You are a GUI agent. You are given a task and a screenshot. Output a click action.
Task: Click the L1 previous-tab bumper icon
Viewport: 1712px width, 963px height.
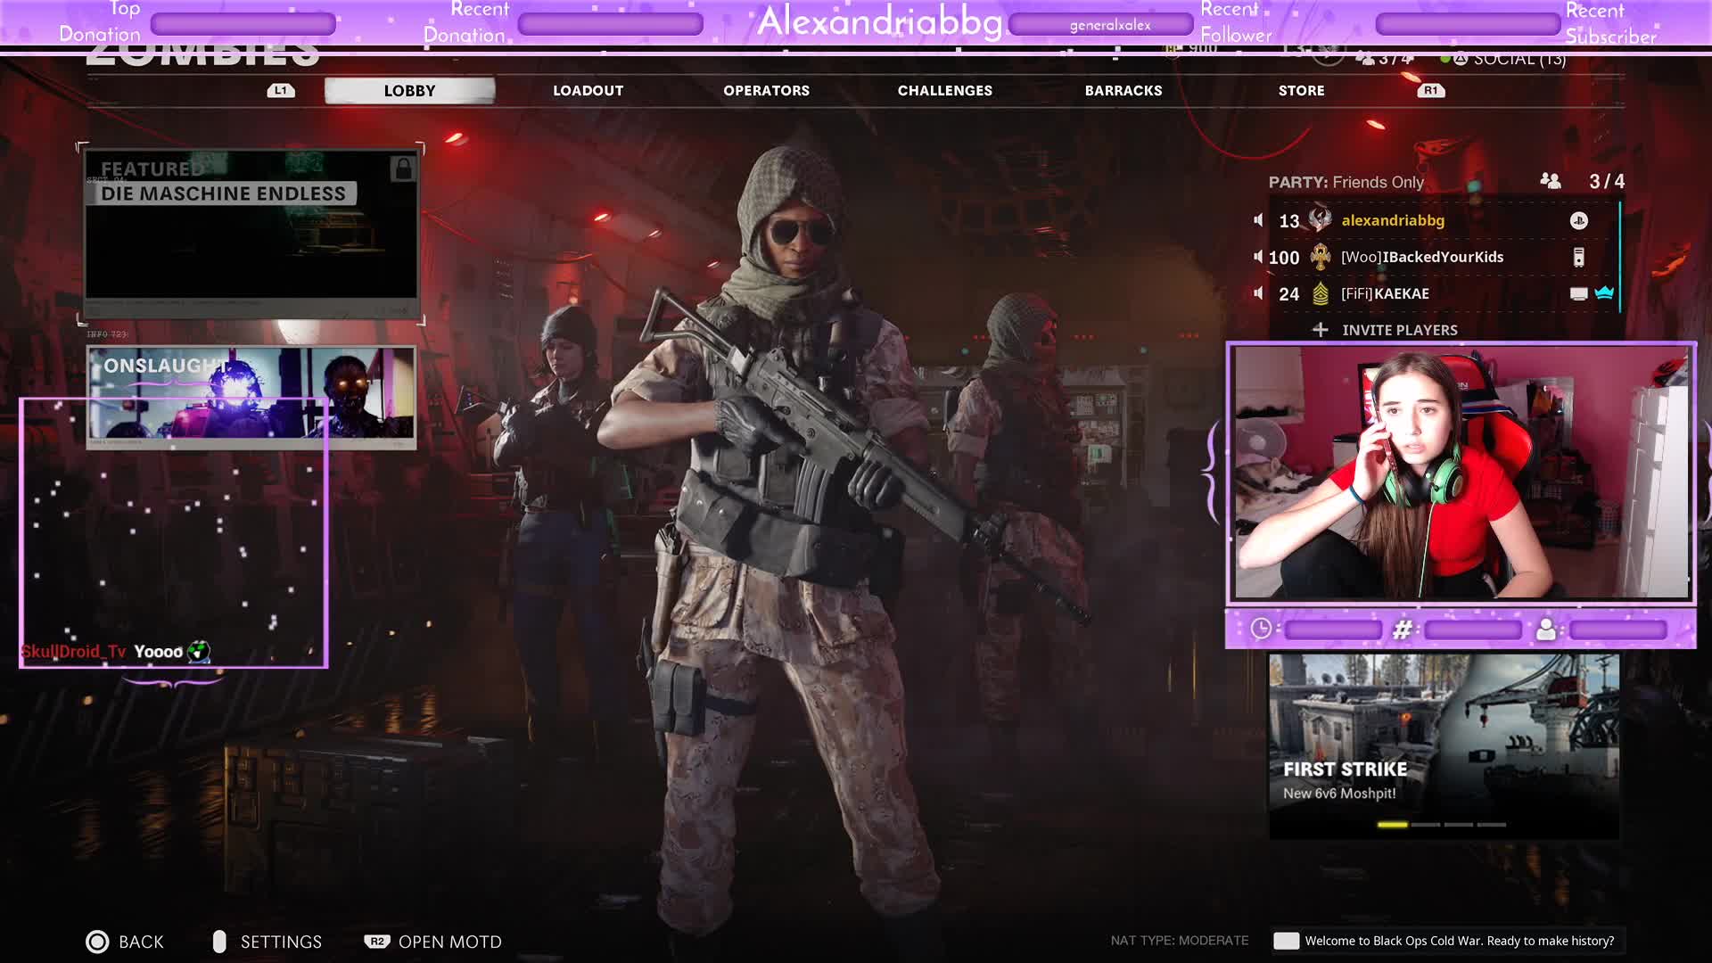coord(281,90)
